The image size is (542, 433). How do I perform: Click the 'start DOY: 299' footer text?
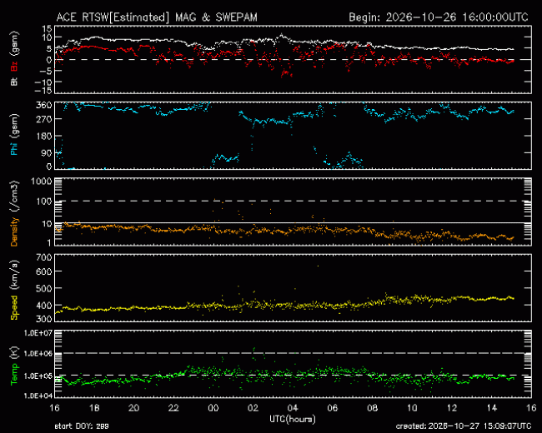pyautogui.click(x=82, y=426)
